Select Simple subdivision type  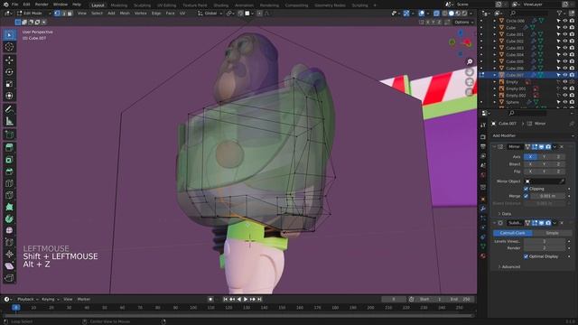552,233
